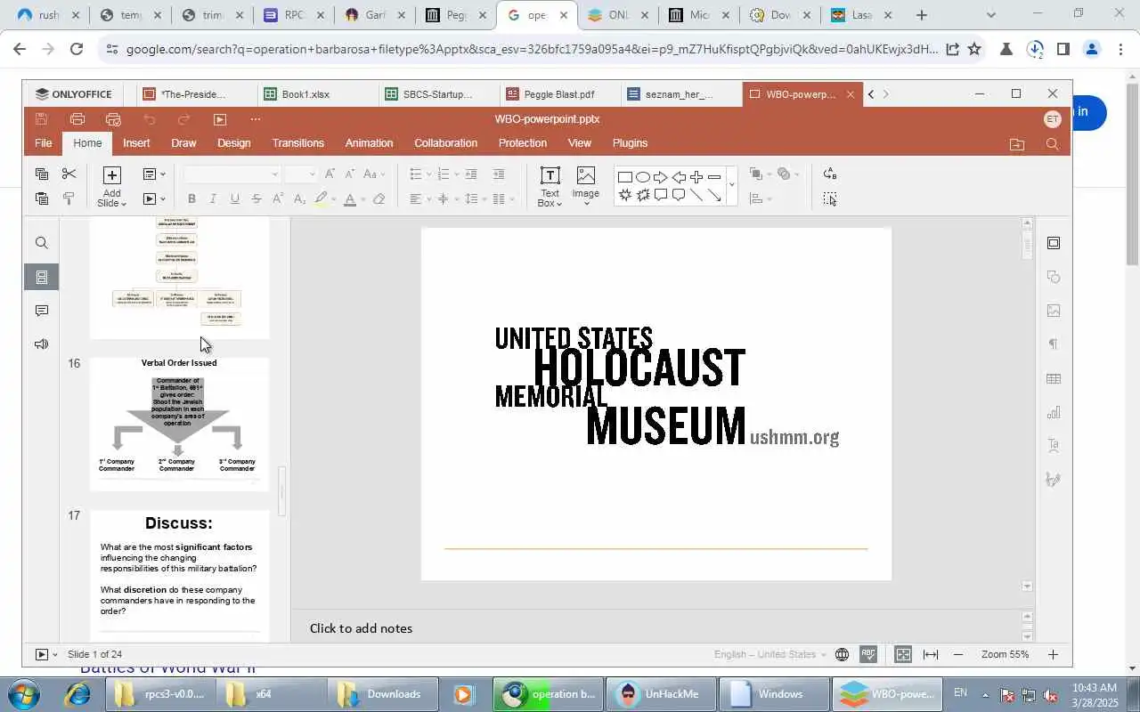
Task: Switch to the Transitions tab
Action: click(x=298, y=143)
